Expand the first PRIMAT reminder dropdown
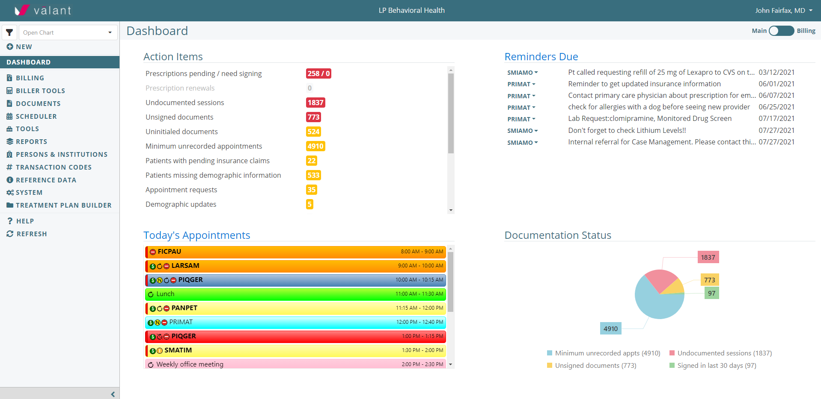 [x=521, y=84]
